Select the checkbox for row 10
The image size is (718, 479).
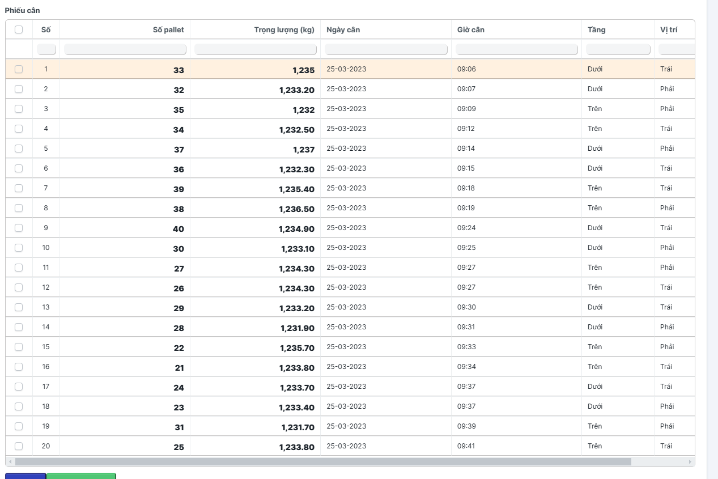tap(19, 248)
